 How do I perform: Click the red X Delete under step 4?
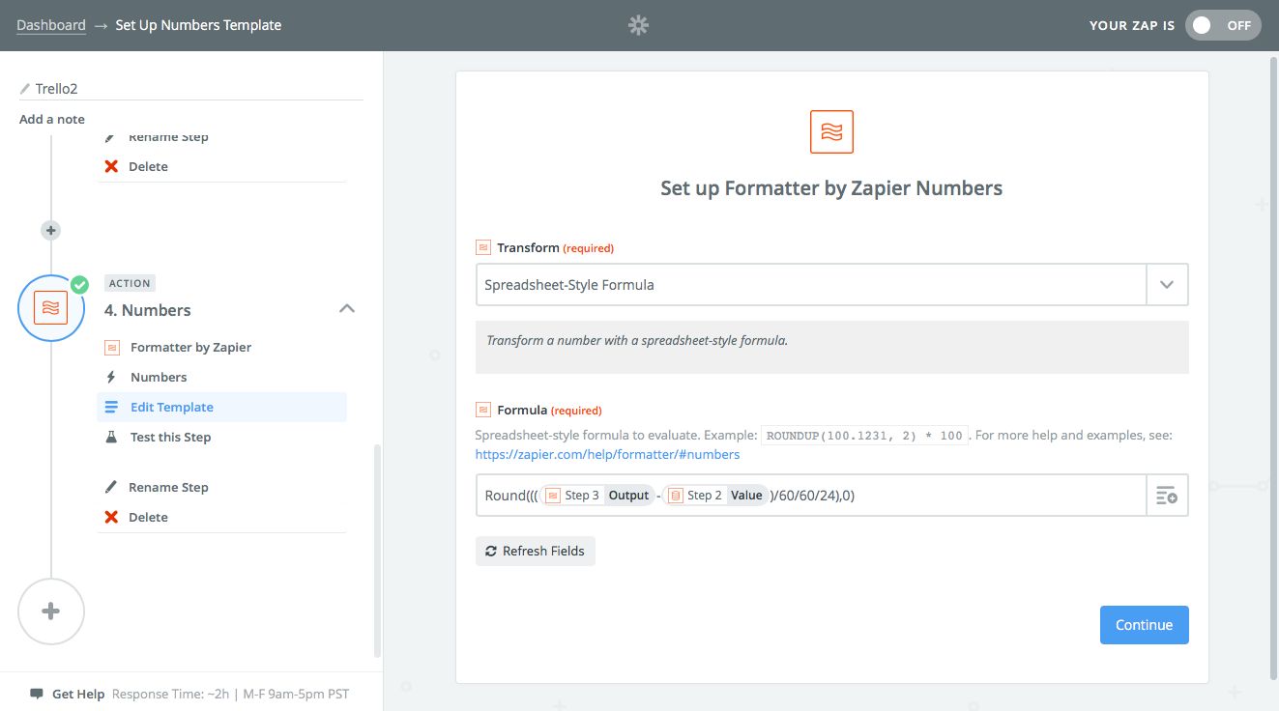[x=112, y=517]
